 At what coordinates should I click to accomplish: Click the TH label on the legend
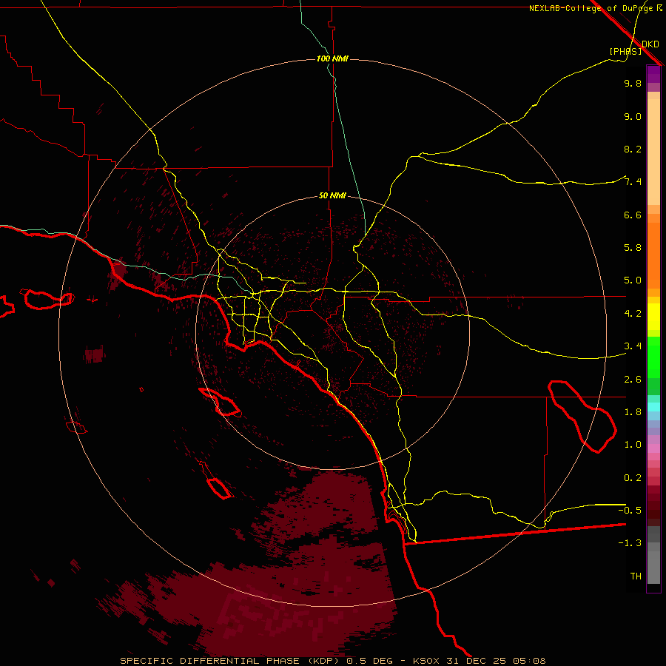tap(636, 576)
